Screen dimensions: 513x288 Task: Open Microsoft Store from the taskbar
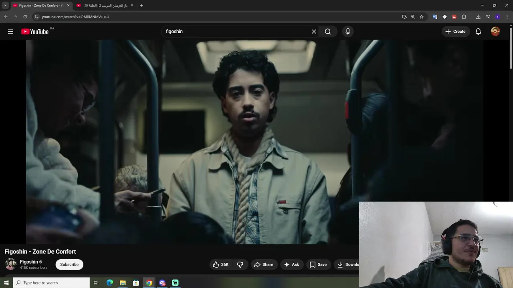point(136,283)
